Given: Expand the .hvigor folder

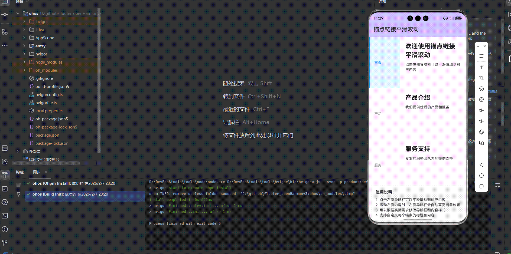Looking at the screenshot, I should [x=24, y=21].
